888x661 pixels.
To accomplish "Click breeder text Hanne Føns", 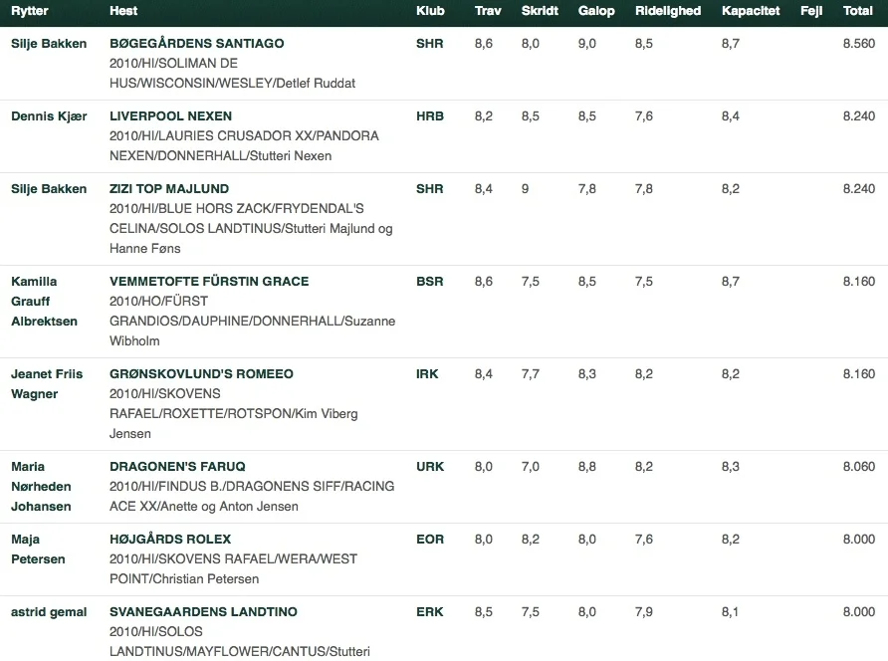I will [x=145, y=249].
